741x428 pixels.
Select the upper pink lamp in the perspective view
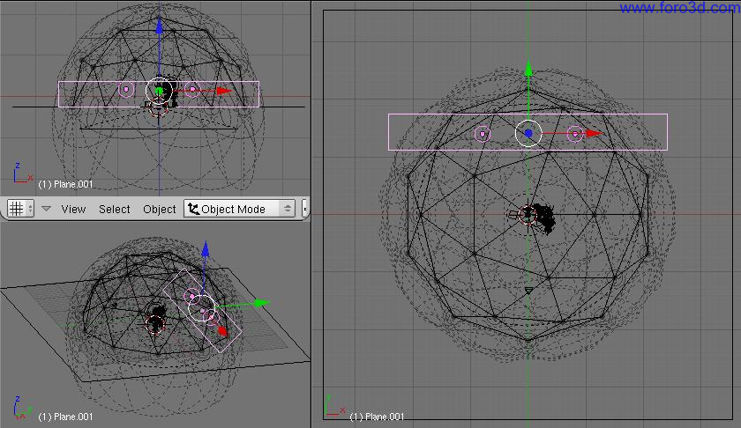point(192,297)
